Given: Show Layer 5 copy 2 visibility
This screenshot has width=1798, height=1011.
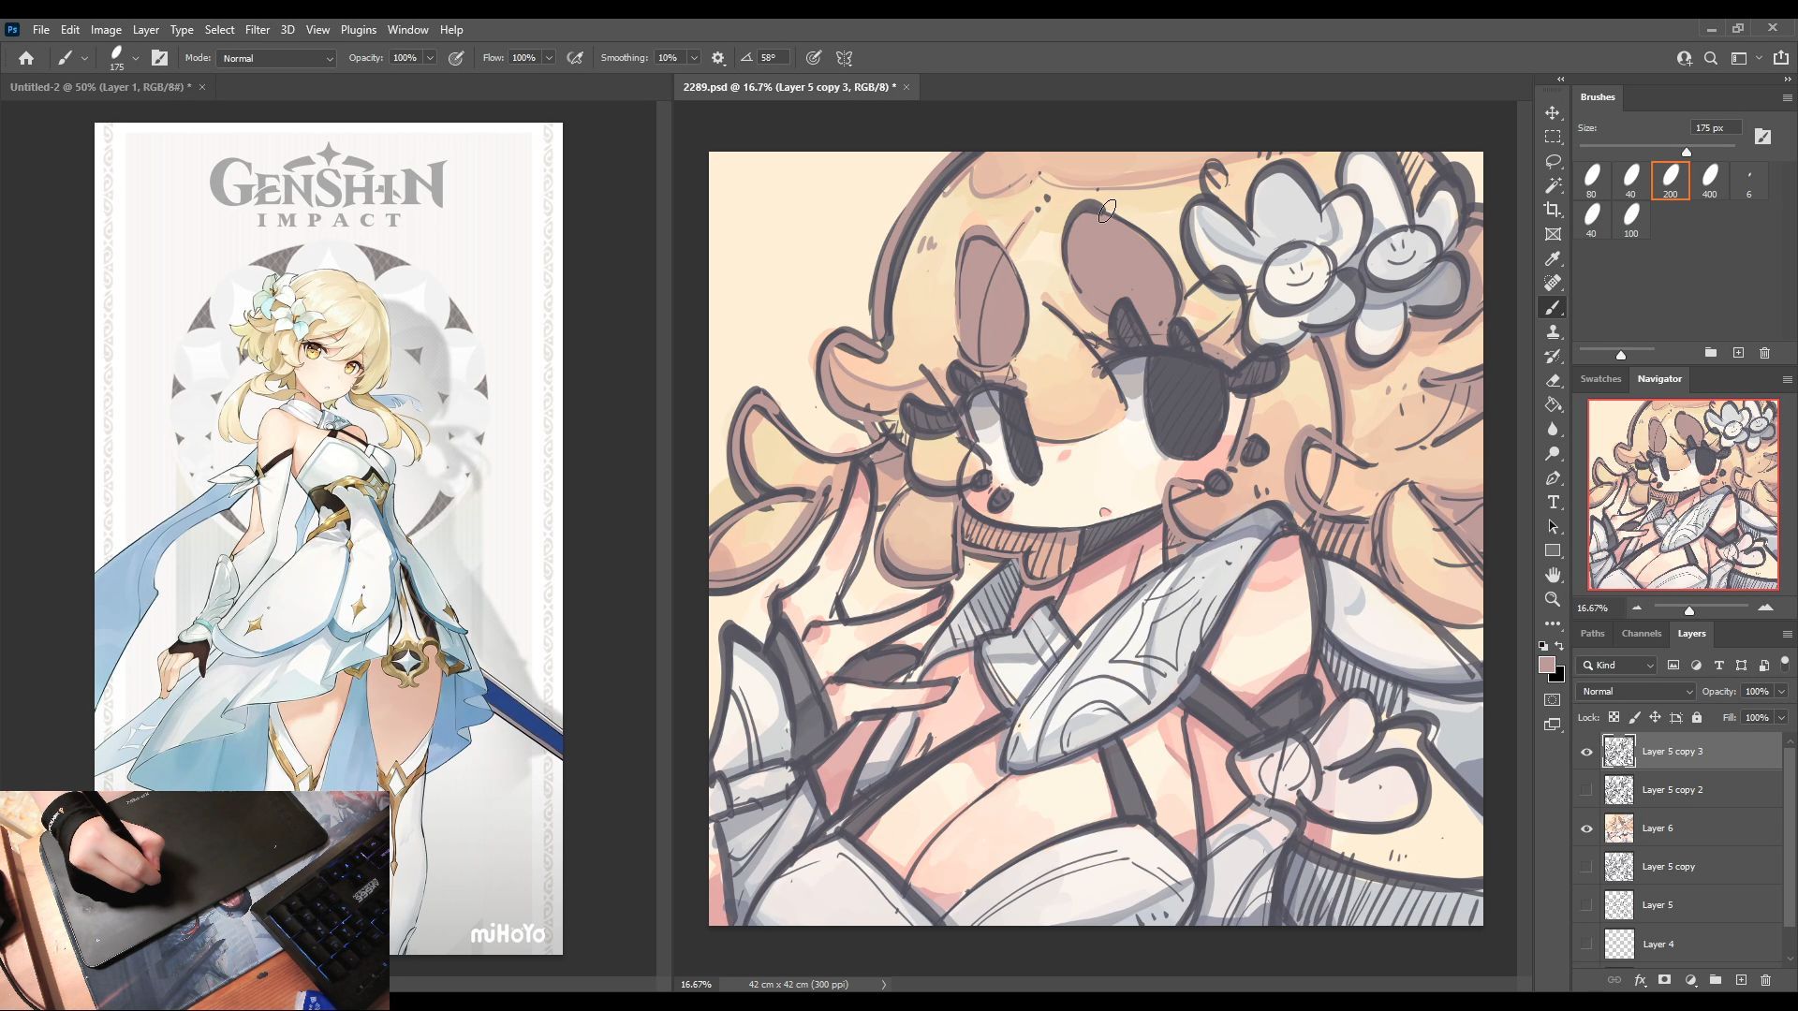Looking at the screenshot, I should (x=1586, y=790).
